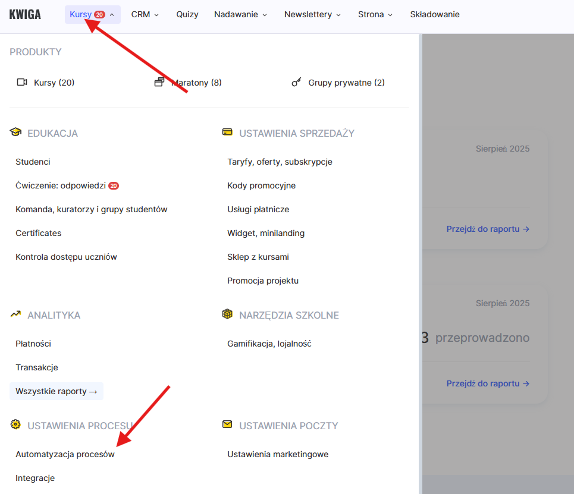Click the video camera icon beside Kursy (20)

22,83
